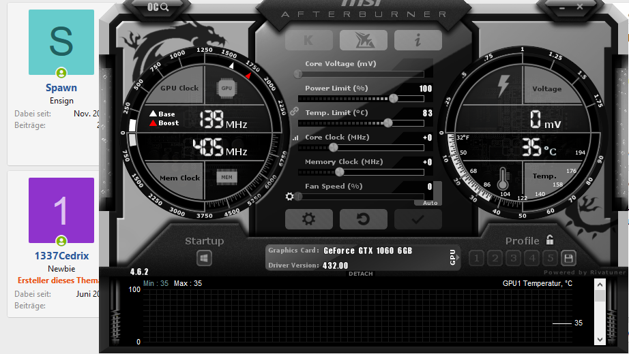Save profile with the floppy disk icon
This screenshot has height=354, width=629.
pos(568,258)
